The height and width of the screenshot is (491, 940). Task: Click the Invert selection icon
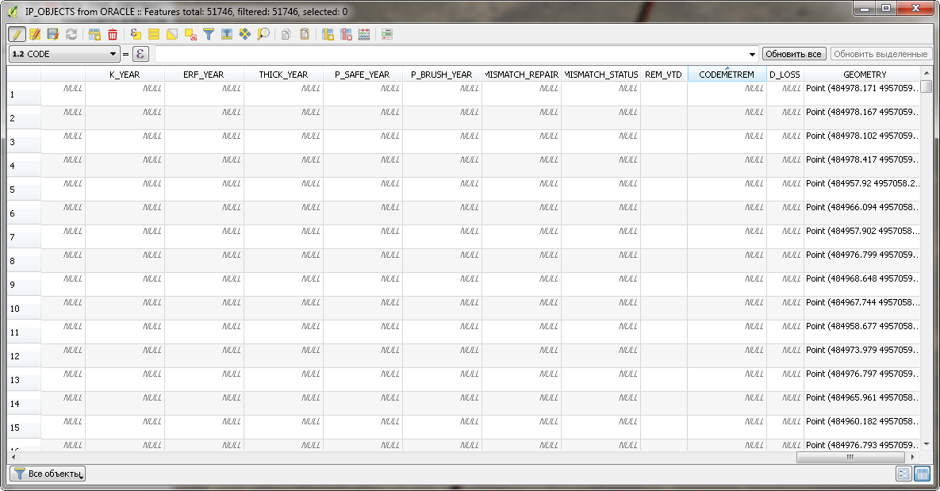(x=172, y=34)
